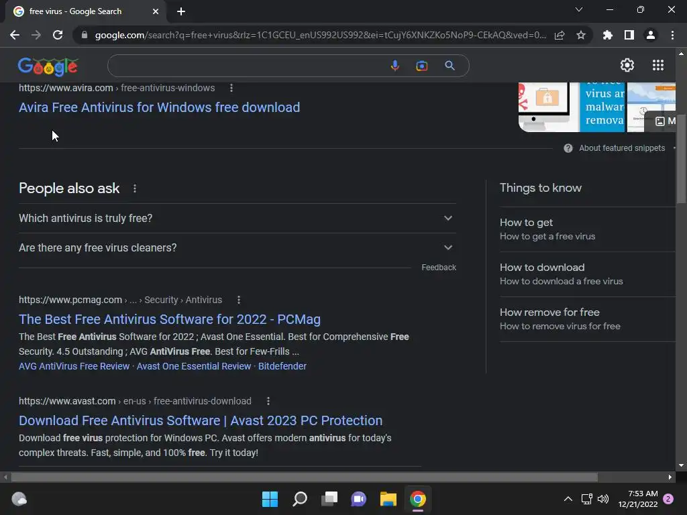Search by image with Google Lens
This screenshot has width=687, height=515.
421,66
